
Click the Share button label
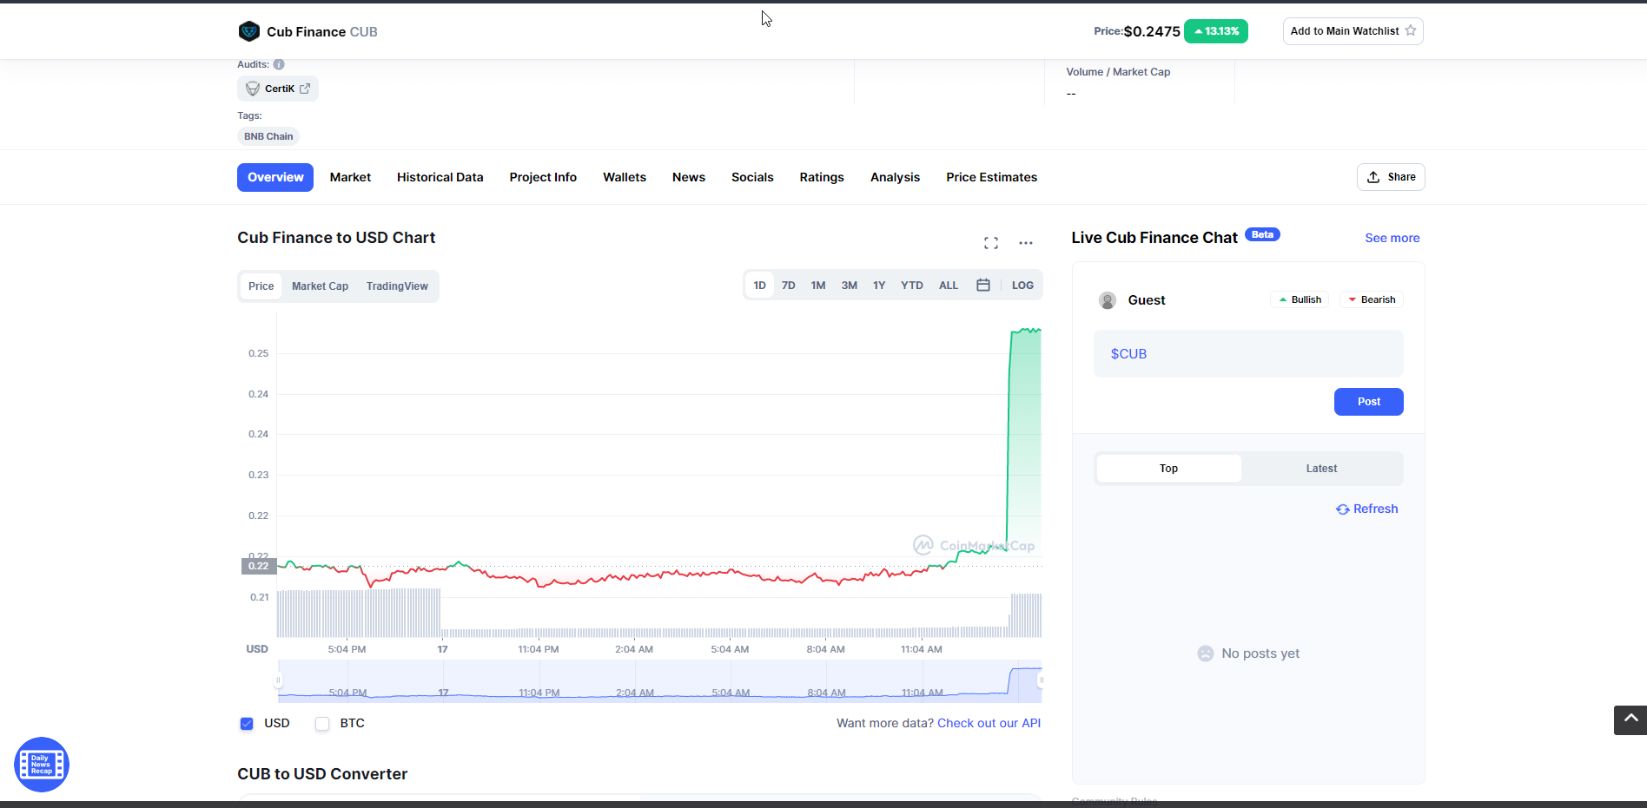(1401, 177)
